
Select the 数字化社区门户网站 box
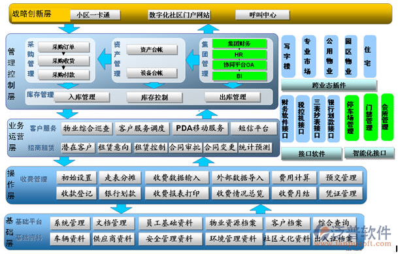tap(179, 15)
